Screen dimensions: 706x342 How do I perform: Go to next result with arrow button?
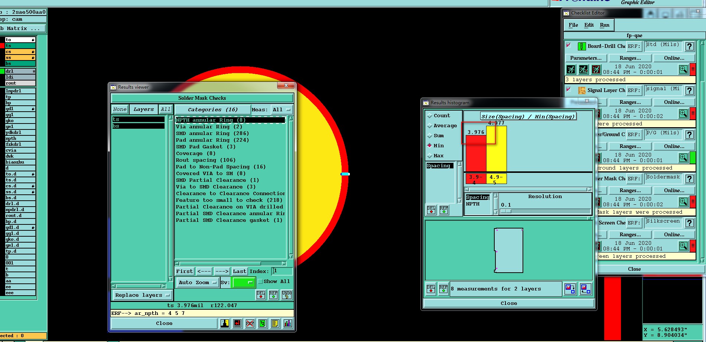[222, 272]
